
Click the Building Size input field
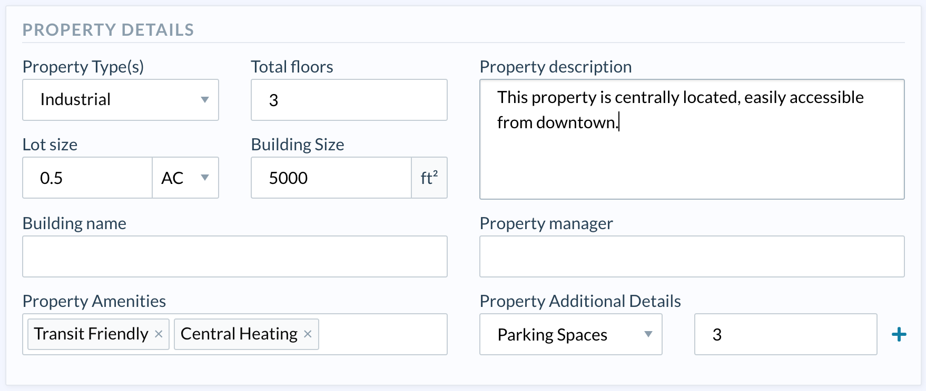[331, 178]
